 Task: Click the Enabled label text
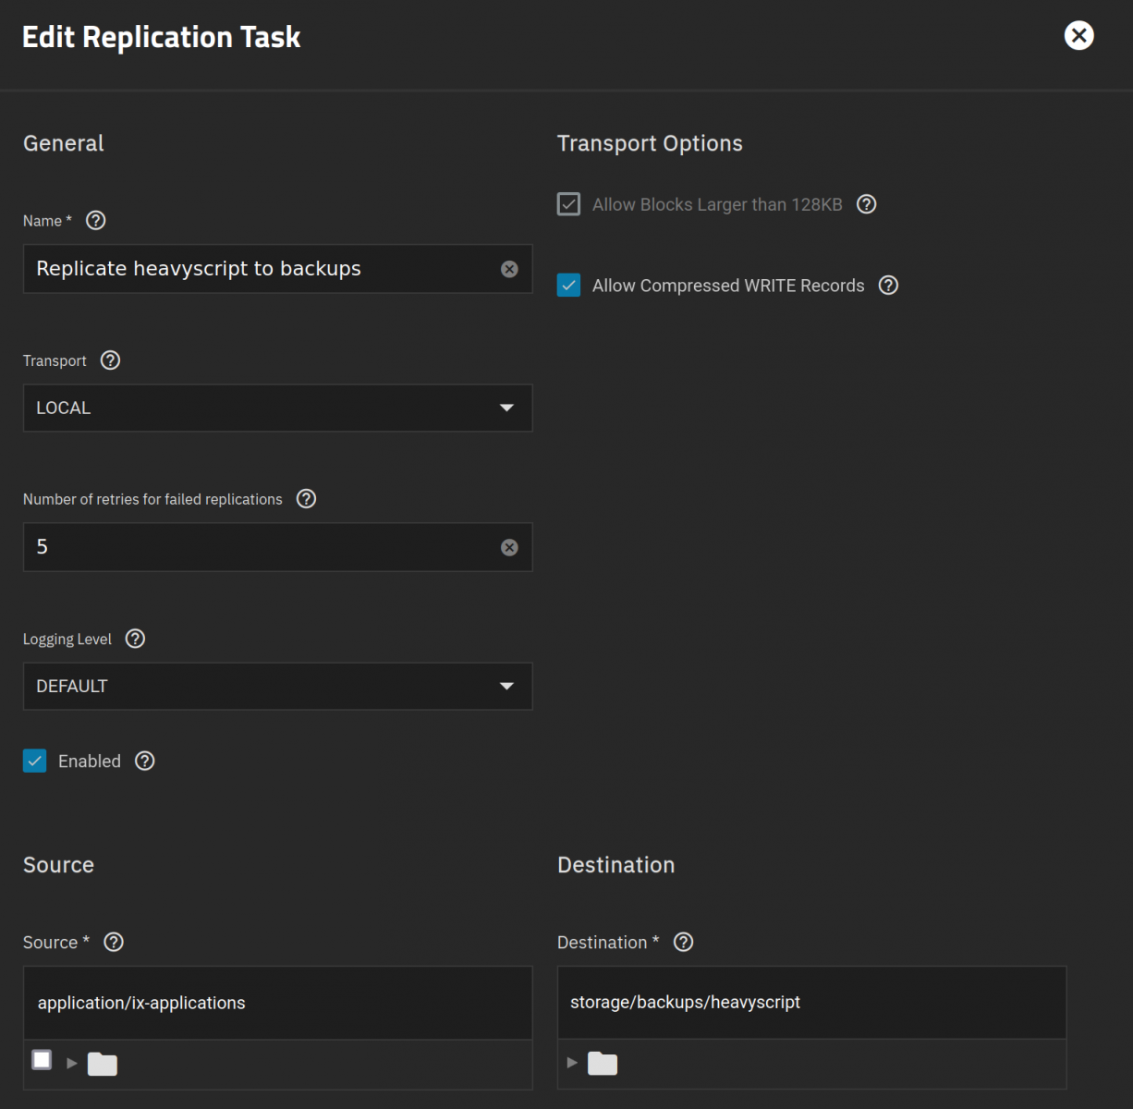click(90, 761)
